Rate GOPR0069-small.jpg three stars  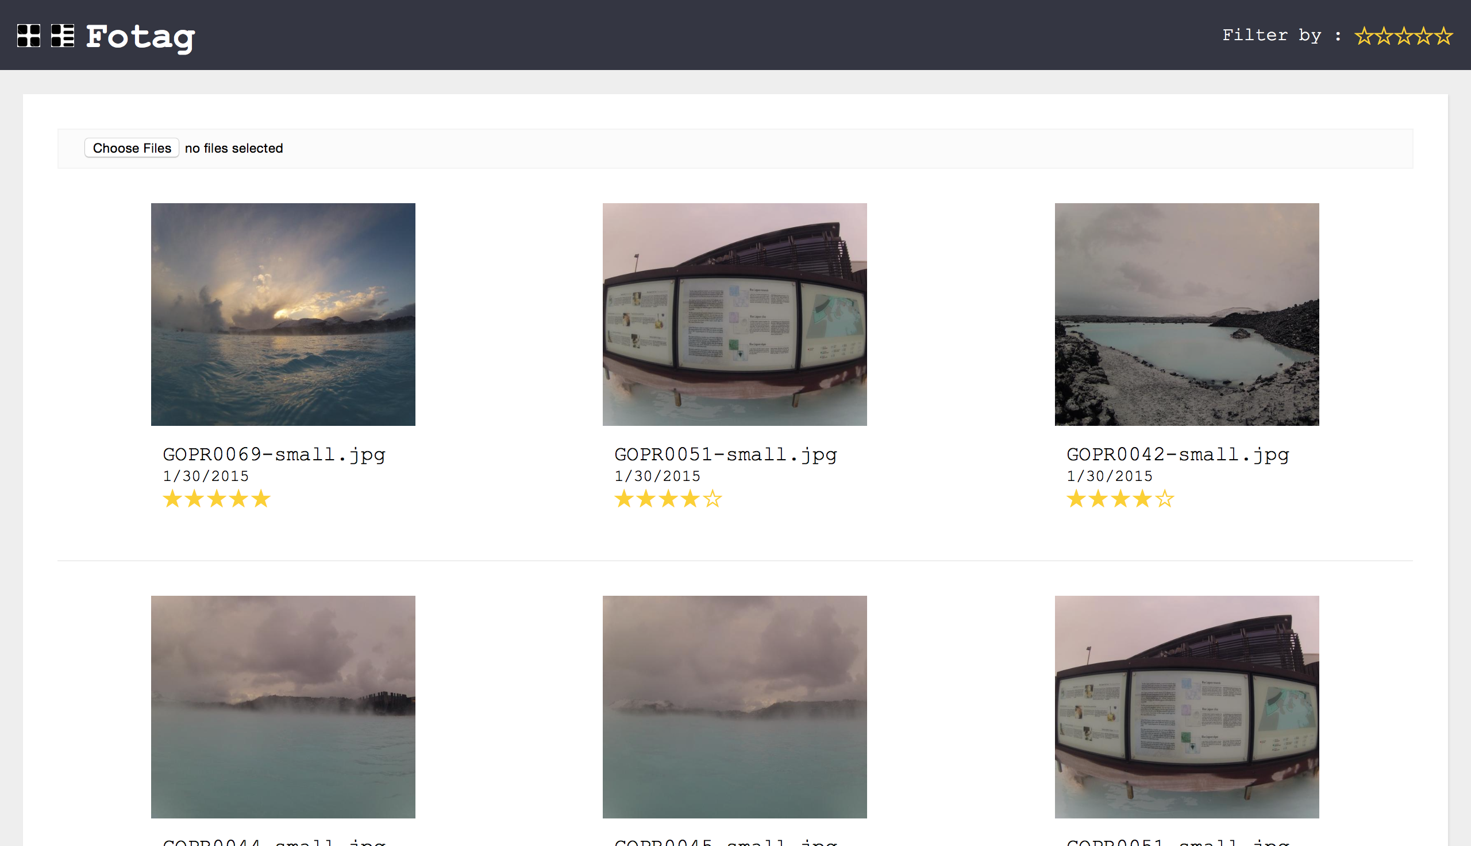(x=217, y=499)
